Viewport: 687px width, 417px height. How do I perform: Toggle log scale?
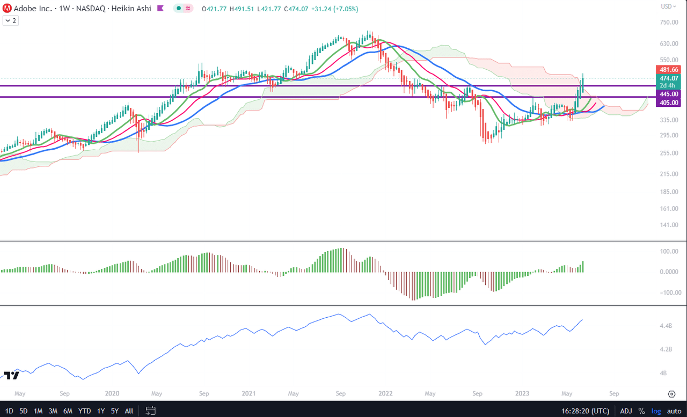(656, 411)
